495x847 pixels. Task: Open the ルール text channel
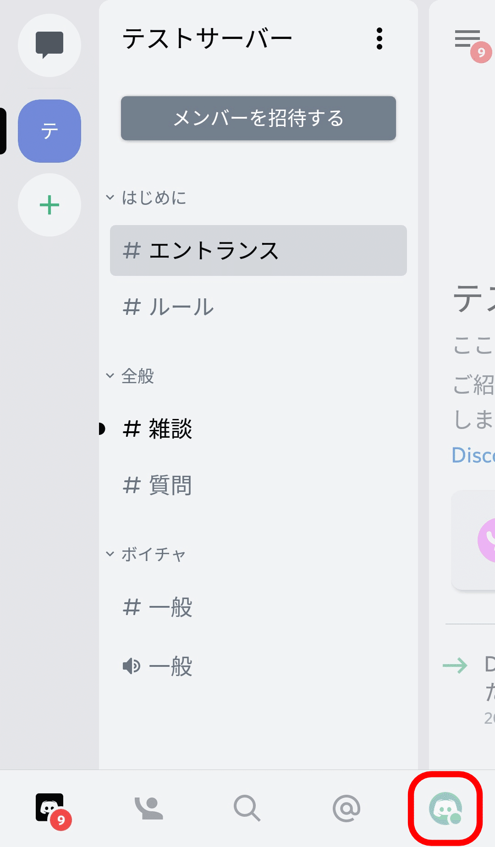tap(258, 307)
